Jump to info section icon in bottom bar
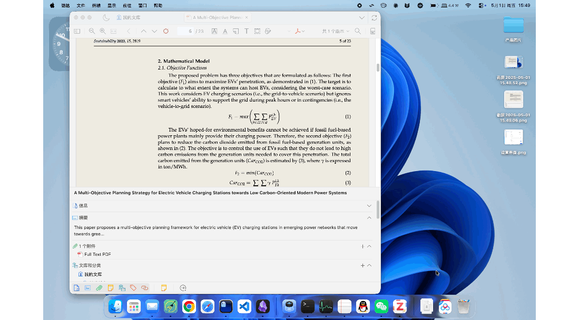Screen dimensions: 569x320 pyautogui.click(x=76, y=288)
